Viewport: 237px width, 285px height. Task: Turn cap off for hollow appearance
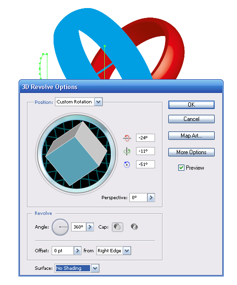(134, 227)
